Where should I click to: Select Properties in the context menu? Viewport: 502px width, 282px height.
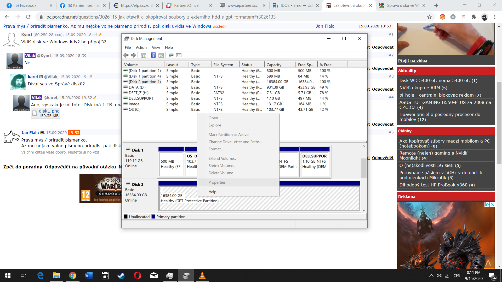click(x=217, y=182)
